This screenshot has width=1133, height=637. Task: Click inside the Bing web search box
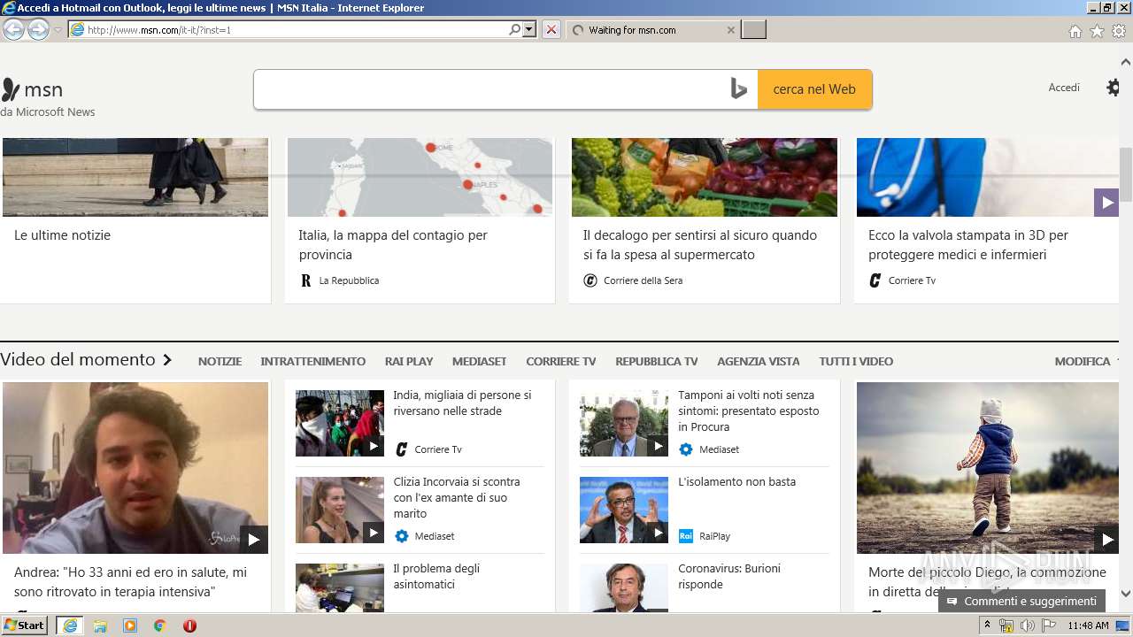tap(491, 89)
